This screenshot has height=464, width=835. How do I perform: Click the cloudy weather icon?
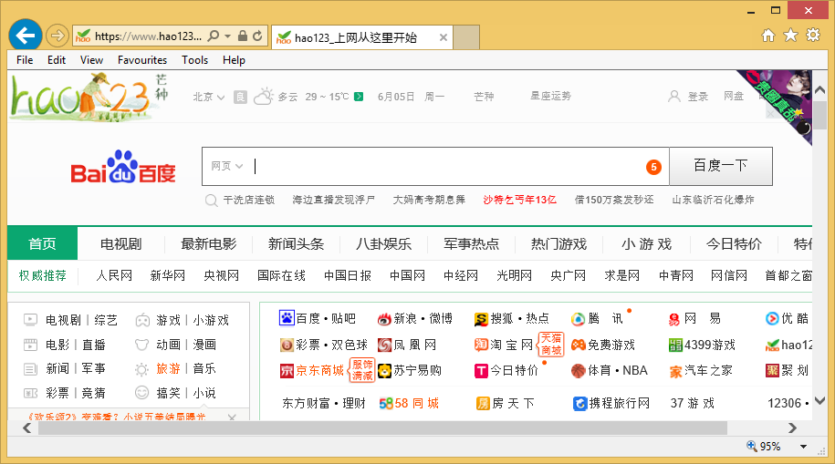pyautogui.click(x=263, y=97)
